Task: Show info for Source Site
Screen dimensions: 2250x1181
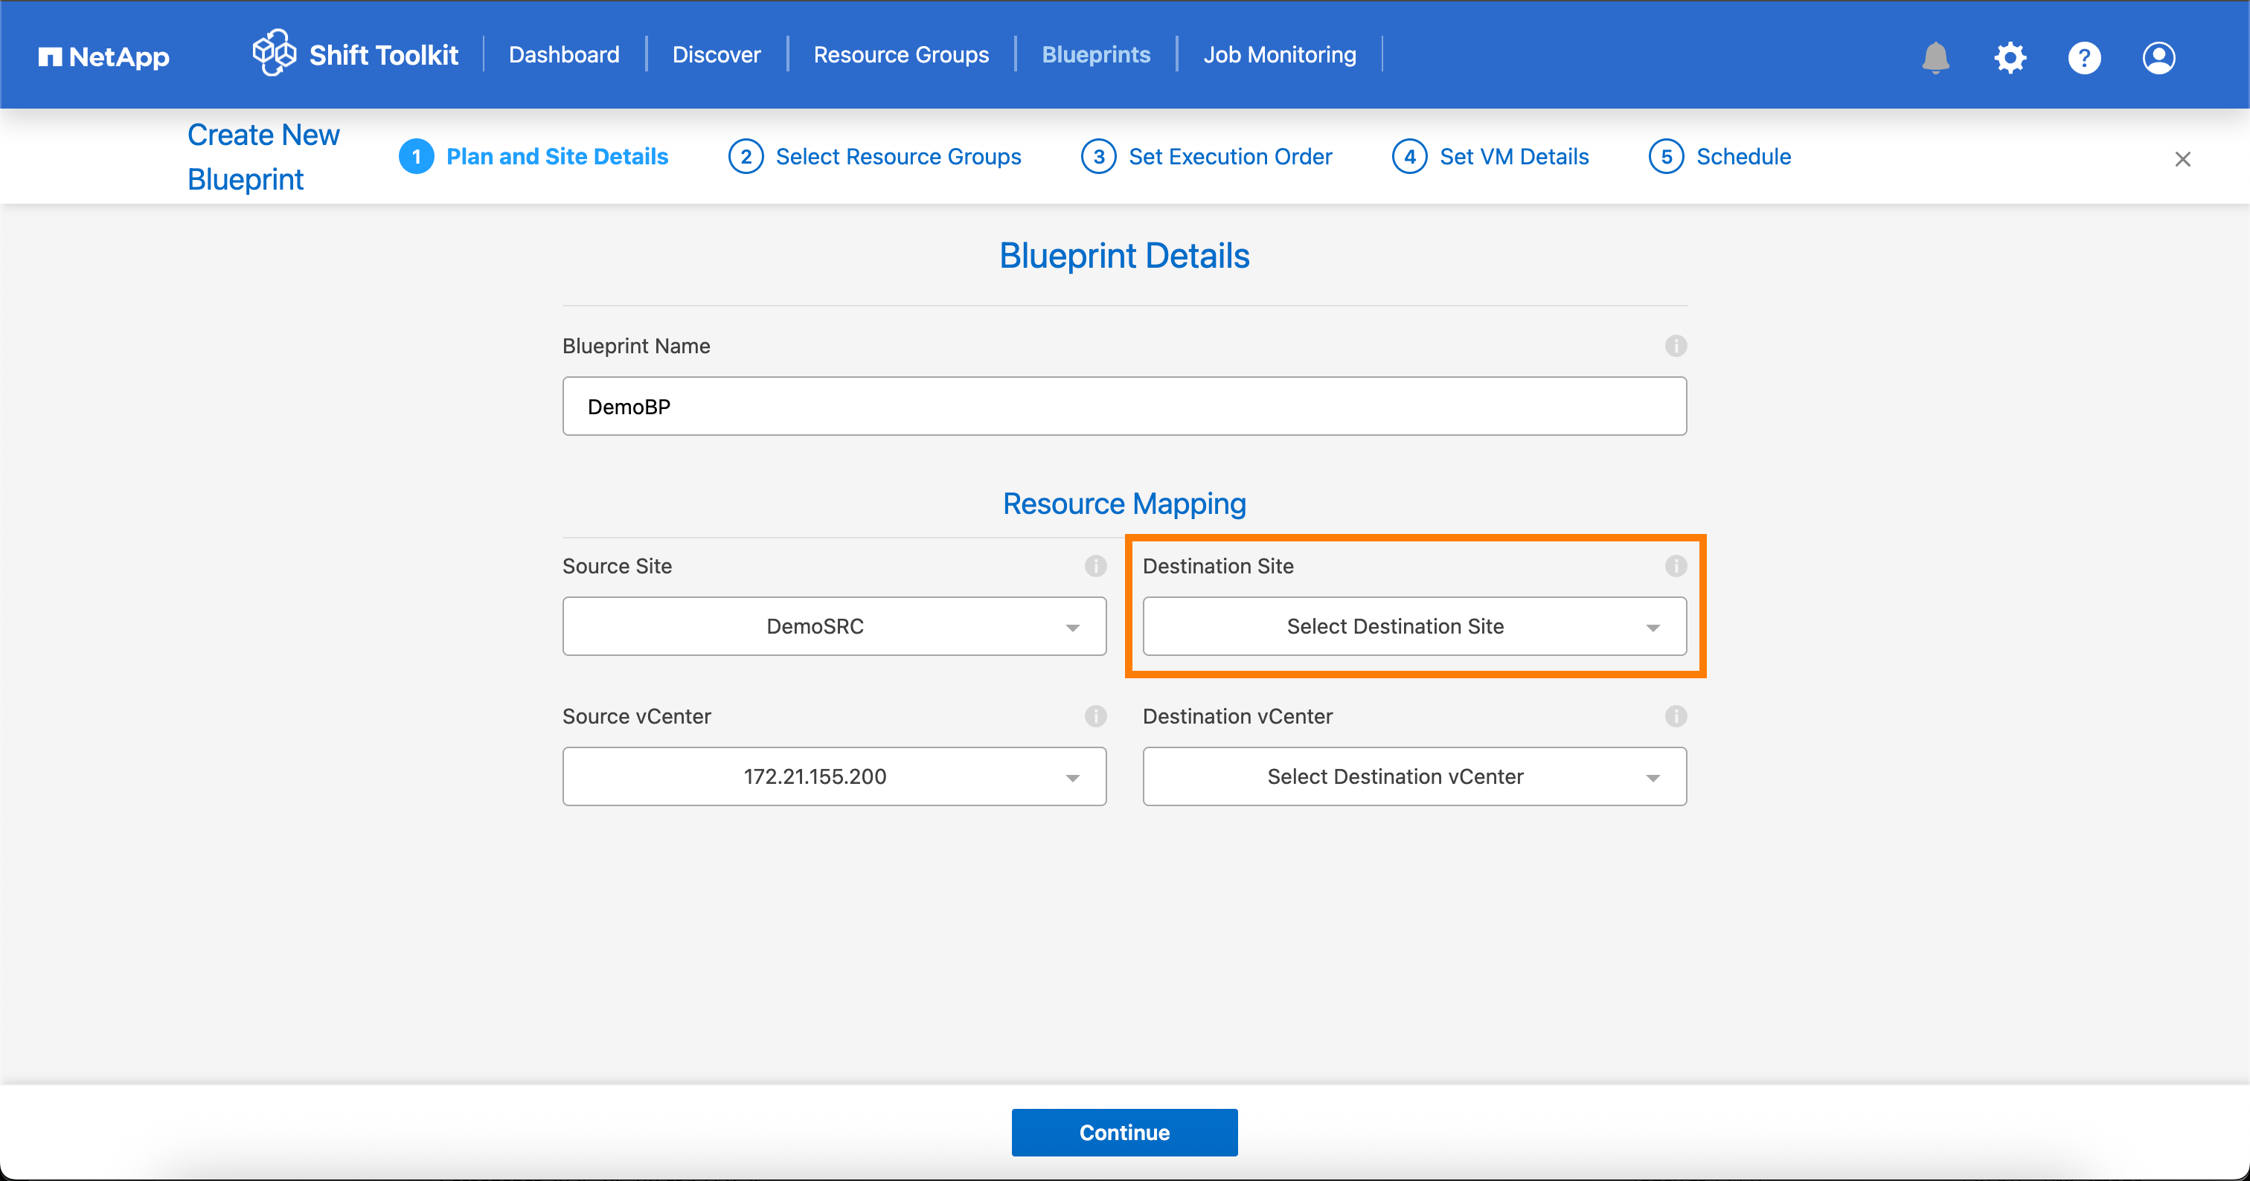Action: click(1095, 566)
